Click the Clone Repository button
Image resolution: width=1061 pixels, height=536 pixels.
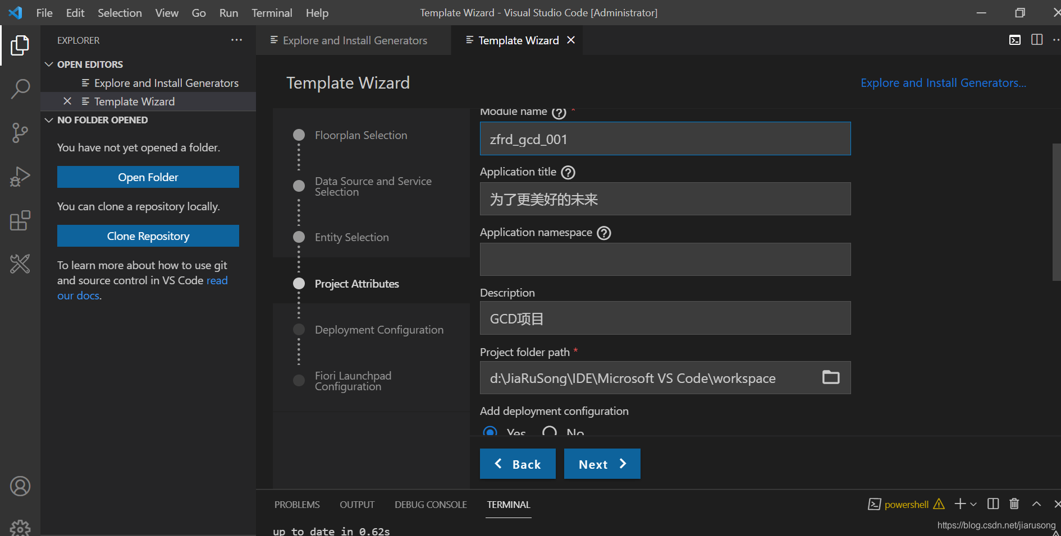point(148,235)
